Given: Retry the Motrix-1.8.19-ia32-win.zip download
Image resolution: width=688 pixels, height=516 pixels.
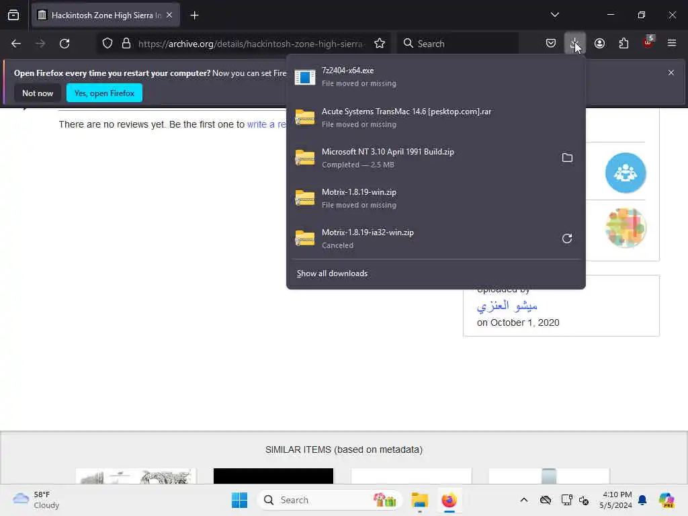Looking at the screenshot, I should (567, 239).
